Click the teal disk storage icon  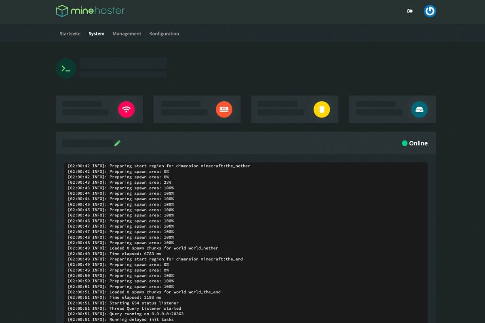coord(420,109)
